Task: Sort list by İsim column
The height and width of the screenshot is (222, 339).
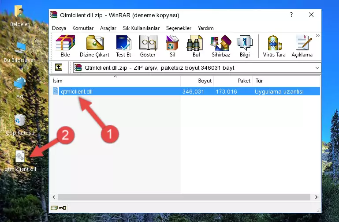Action: pyautogui.click(x=115, y=80)
